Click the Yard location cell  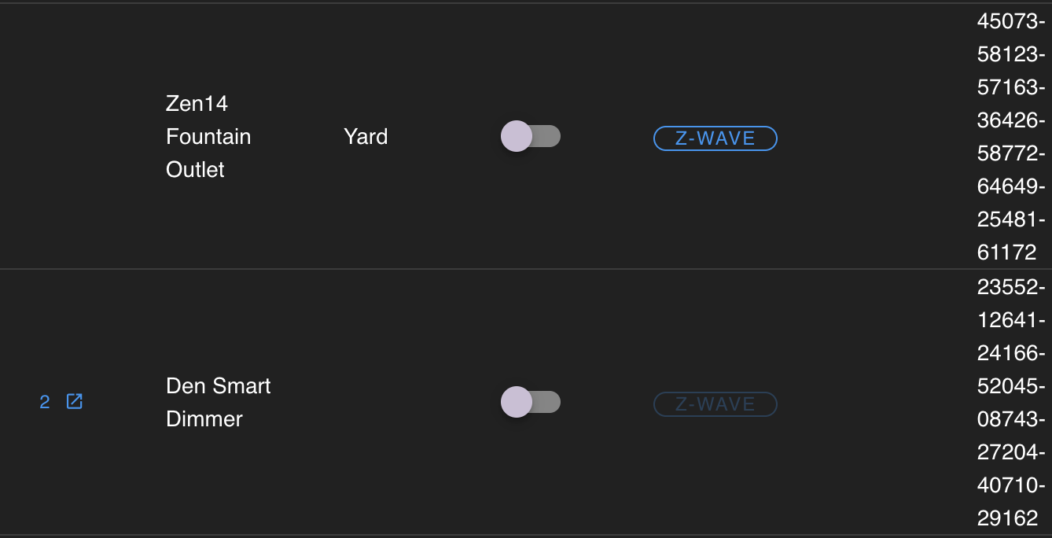point(366,136)
